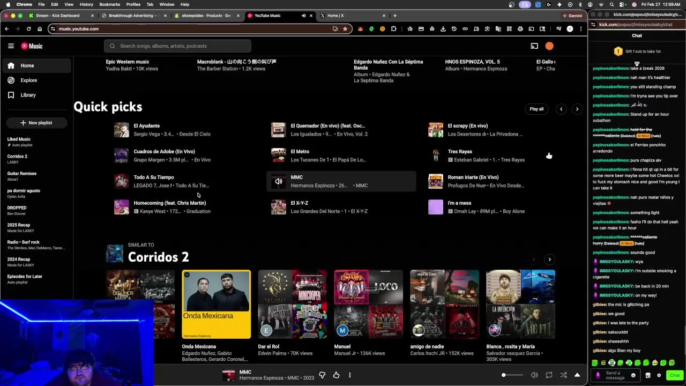Viewport: 686px width, 386px height.
Task: Click the Chrome home button
Action: [x=40, y=29]
